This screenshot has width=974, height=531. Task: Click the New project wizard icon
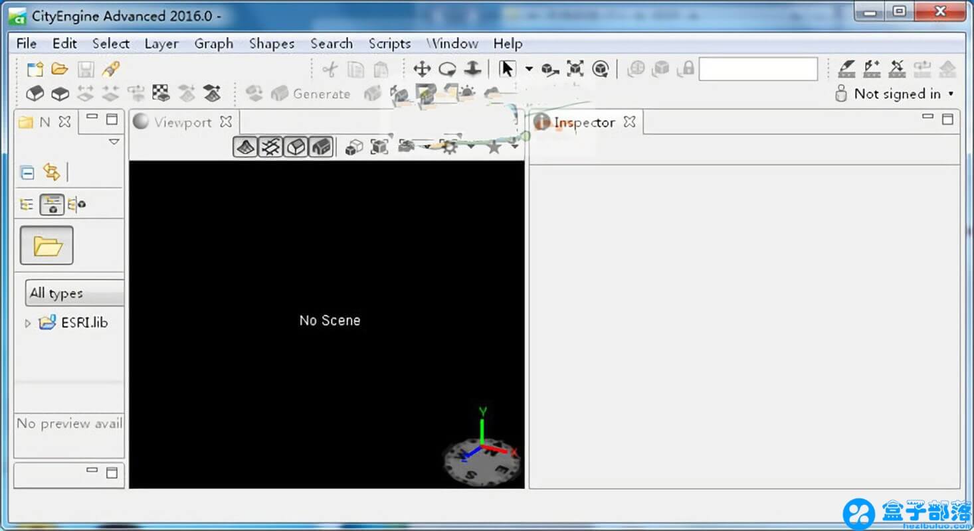[35, 69]
